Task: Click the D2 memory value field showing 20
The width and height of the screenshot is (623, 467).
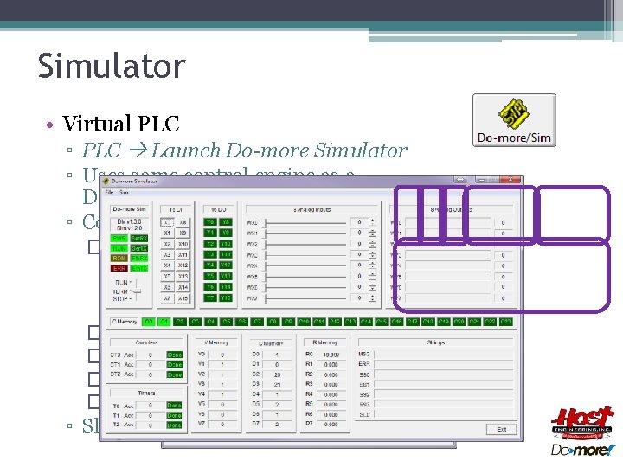Action: 277,374
